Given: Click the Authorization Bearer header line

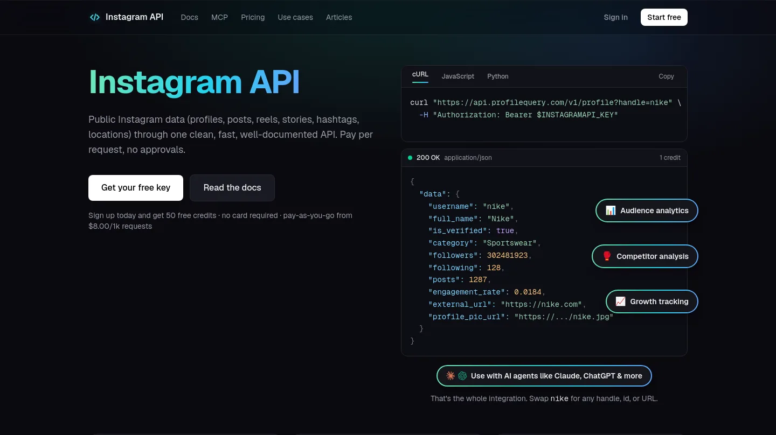Looking at the screenshot, I should click(518, 115).
